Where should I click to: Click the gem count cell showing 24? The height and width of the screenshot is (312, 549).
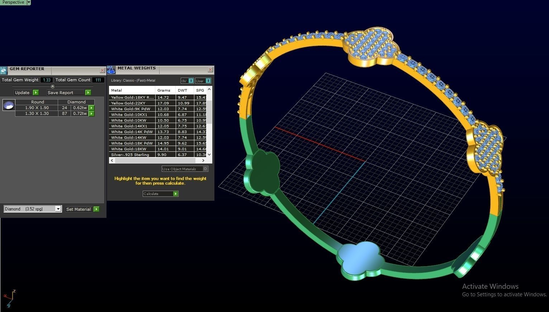click(x=65, y=108)
